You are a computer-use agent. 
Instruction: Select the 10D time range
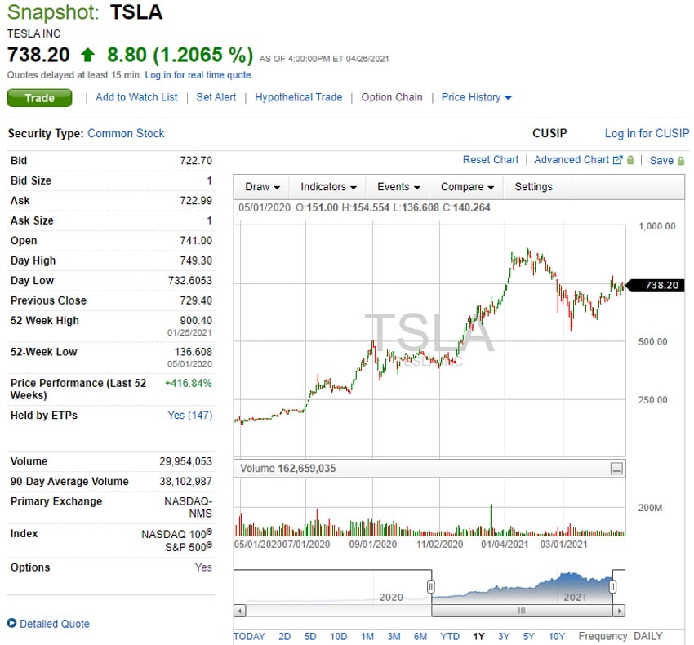coord(339,637)
